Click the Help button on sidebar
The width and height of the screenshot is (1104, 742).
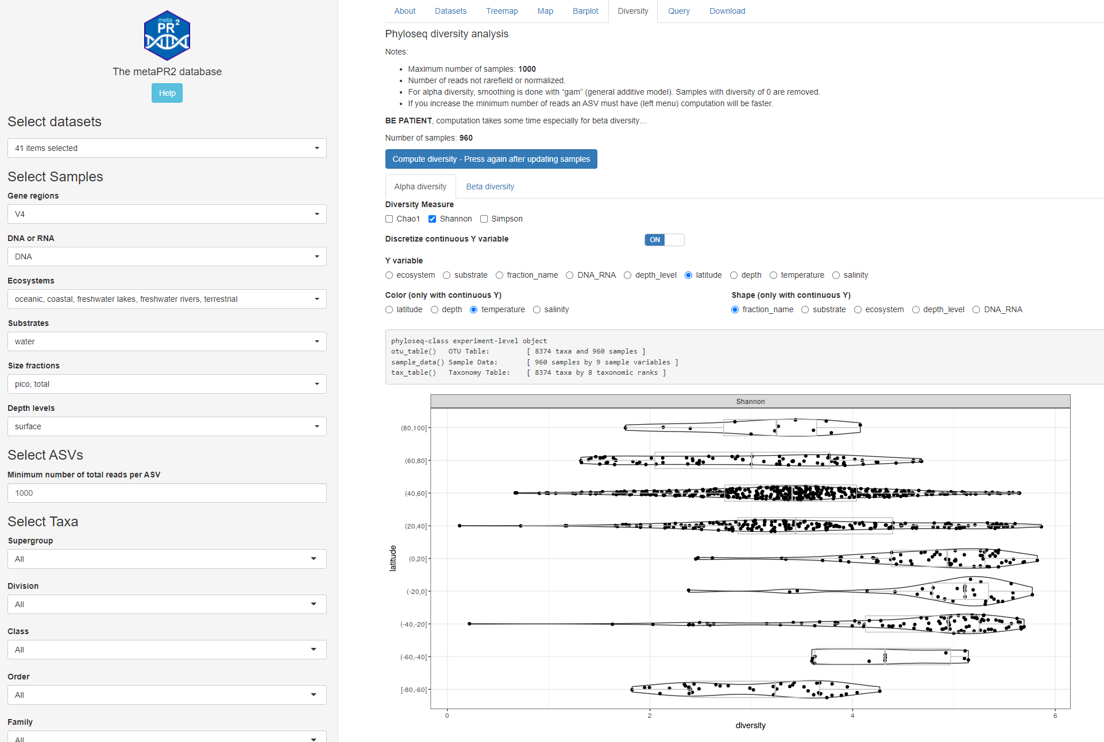click(x=167, y=92)
